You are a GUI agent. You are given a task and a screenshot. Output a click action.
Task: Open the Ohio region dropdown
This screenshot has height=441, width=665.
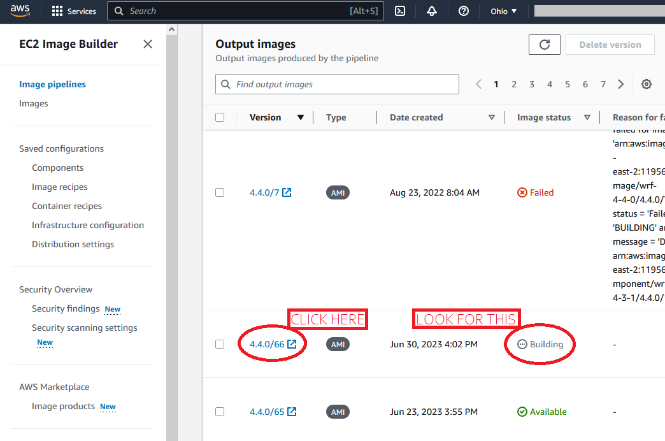(503, 11)
